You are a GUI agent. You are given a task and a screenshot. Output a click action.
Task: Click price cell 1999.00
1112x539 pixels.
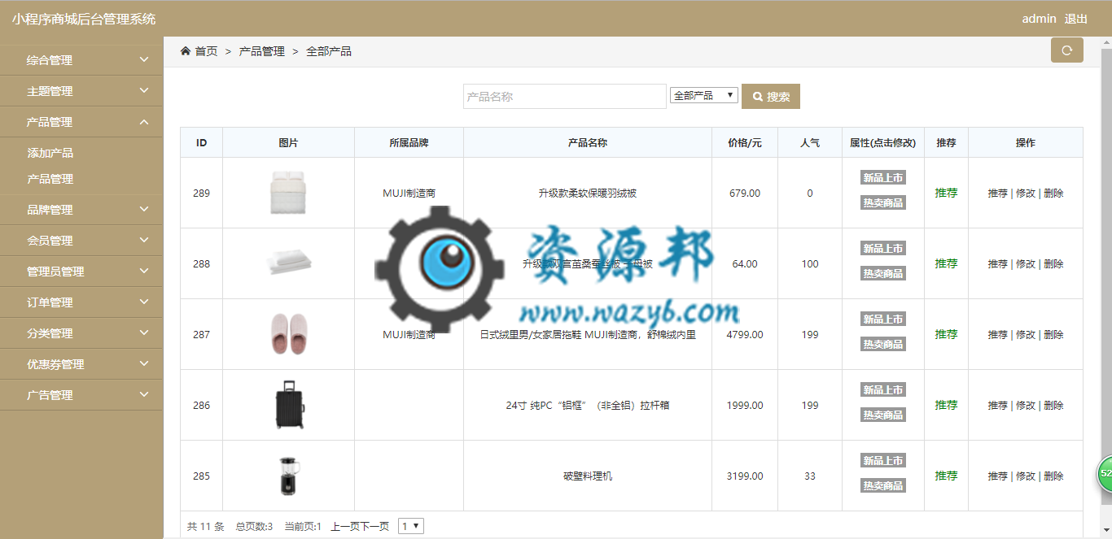[x=745, y=406]
